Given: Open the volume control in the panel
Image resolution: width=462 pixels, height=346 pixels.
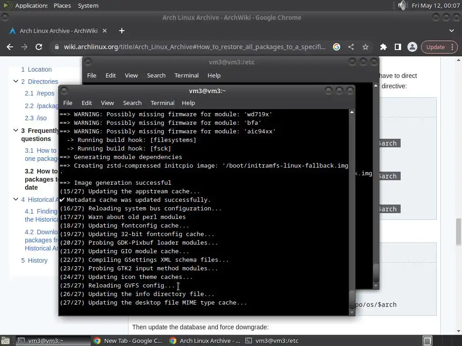Looking at the screenshot, I should click(x=402, y=5).
